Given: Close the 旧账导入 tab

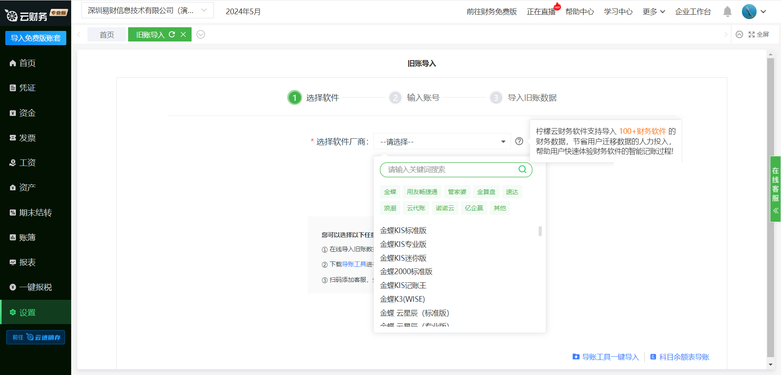Looking at the screenshot, I should pos(183,35).
